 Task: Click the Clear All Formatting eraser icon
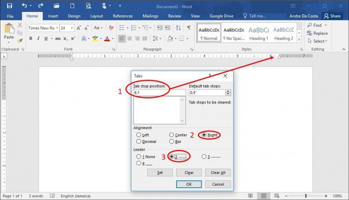111,28
